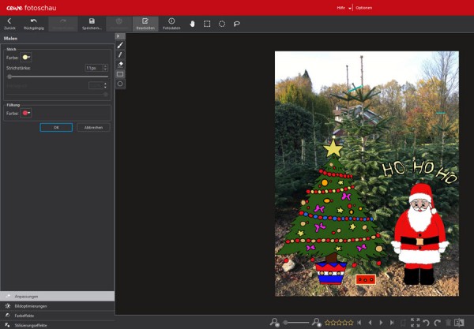Activate the hand pan tool
Screen dimensions: 474x329
(192, 24)
